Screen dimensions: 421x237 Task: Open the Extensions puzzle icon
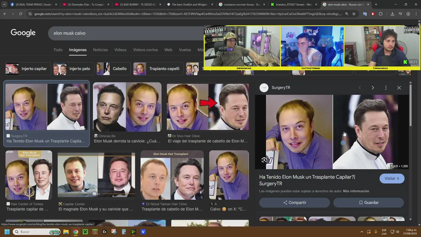(x=381, y=14)
